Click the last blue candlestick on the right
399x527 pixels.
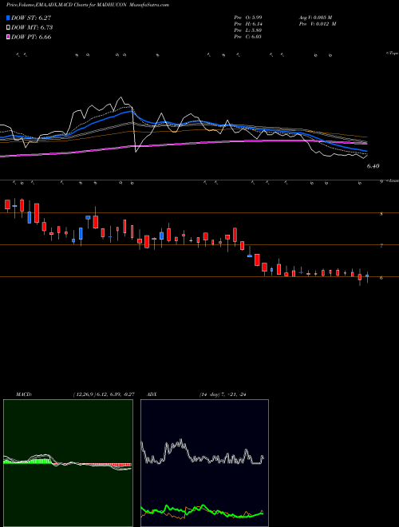tap(367, 276)
